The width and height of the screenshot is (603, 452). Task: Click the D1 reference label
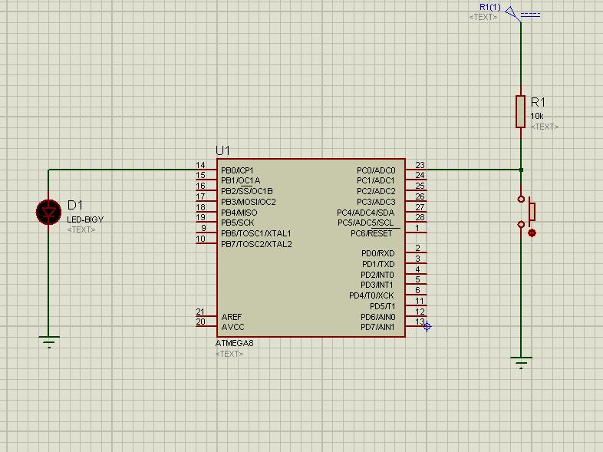tap(75, 205)
